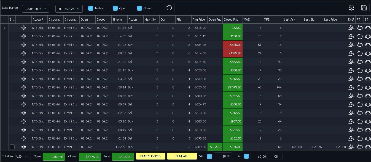The width and height of the screenshot is (371, 162).
Task: Uncheck the Today checkbox
Action: coord(91,8)
